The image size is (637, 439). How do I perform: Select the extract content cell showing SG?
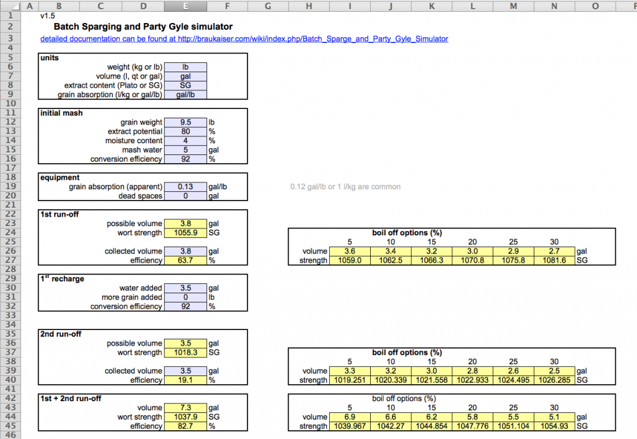(185, 85)
